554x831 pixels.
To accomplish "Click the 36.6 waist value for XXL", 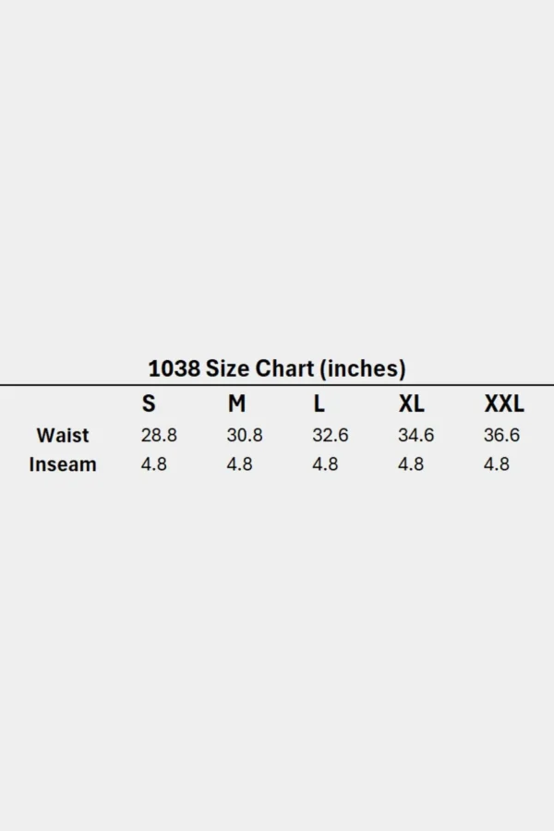I will [501, 435].
